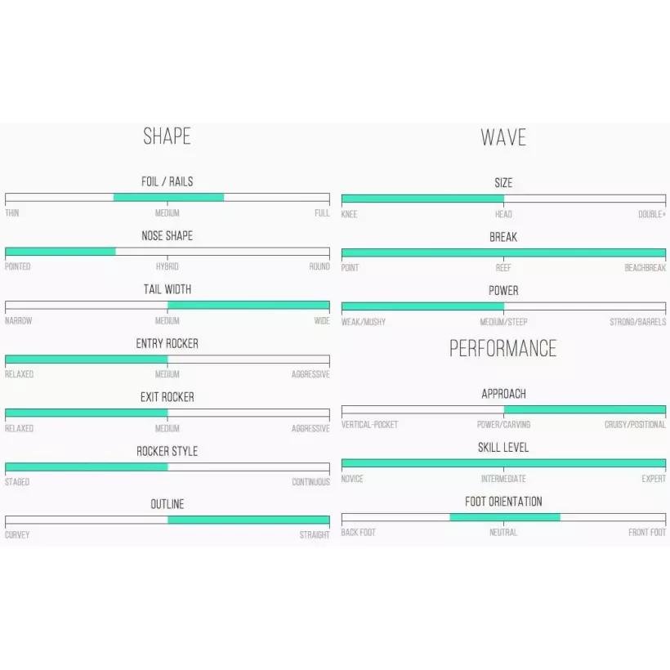670x670 pixels.
Task: Click the Break slider bar
Action: click(503, 252)
